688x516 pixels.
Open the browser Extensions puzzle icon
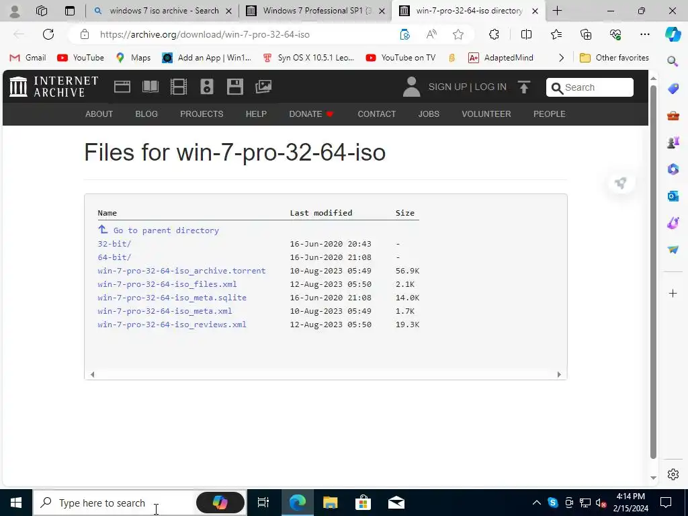tap(494, 34)
